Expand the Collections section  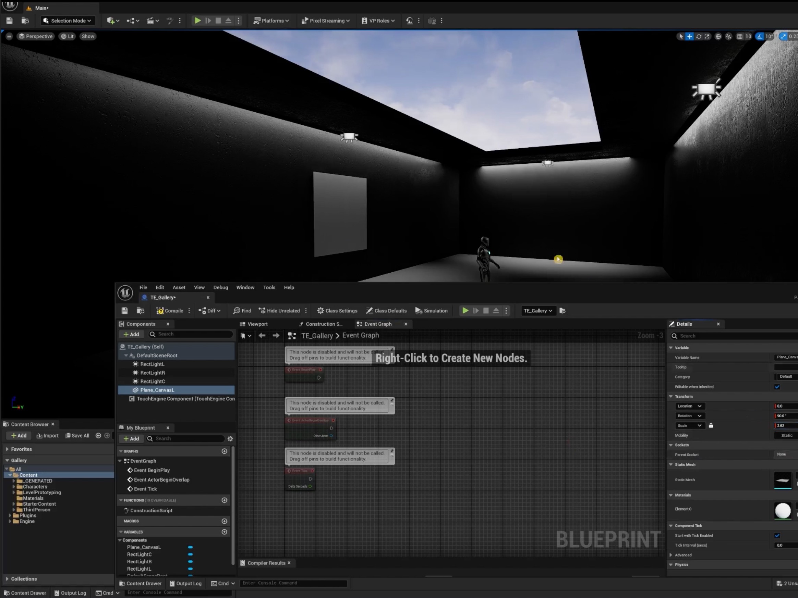[7, 579]
